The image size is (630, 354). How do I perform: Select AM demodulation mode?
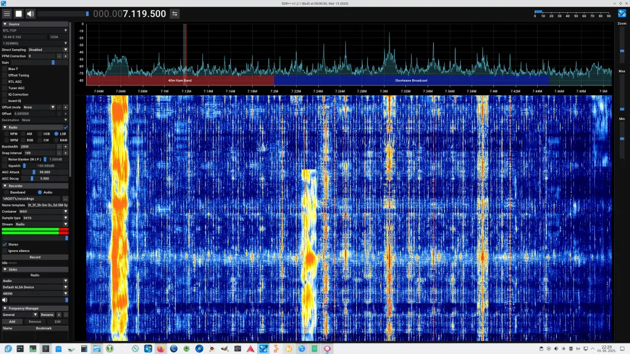[23, 133]
